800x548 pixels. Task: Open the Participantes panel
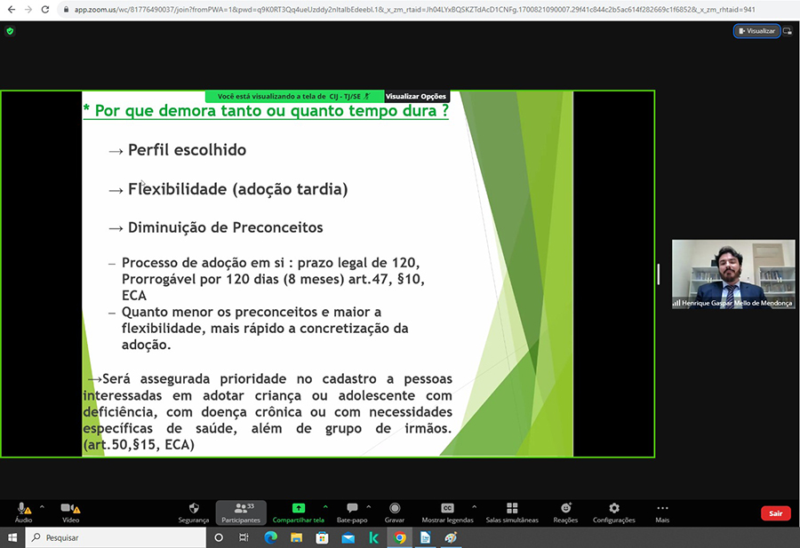tap(241, 509)
